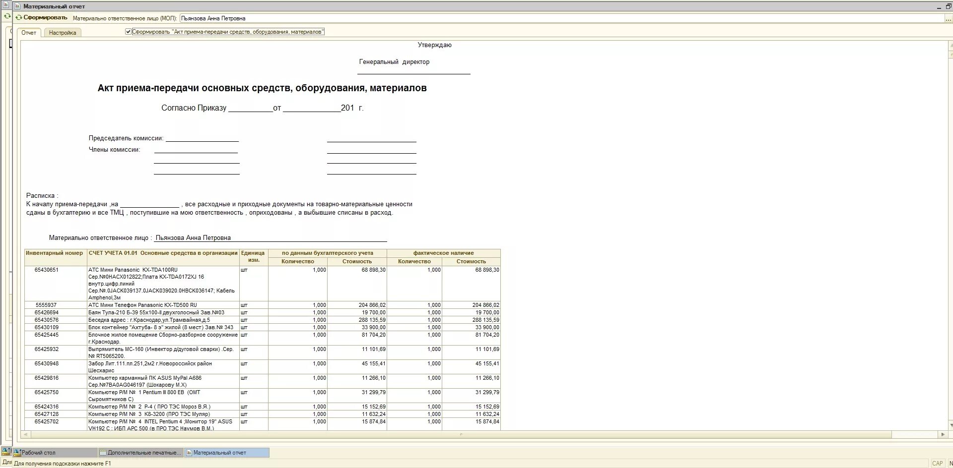Click the vertical scrollbar down arrow

[951, 424]
